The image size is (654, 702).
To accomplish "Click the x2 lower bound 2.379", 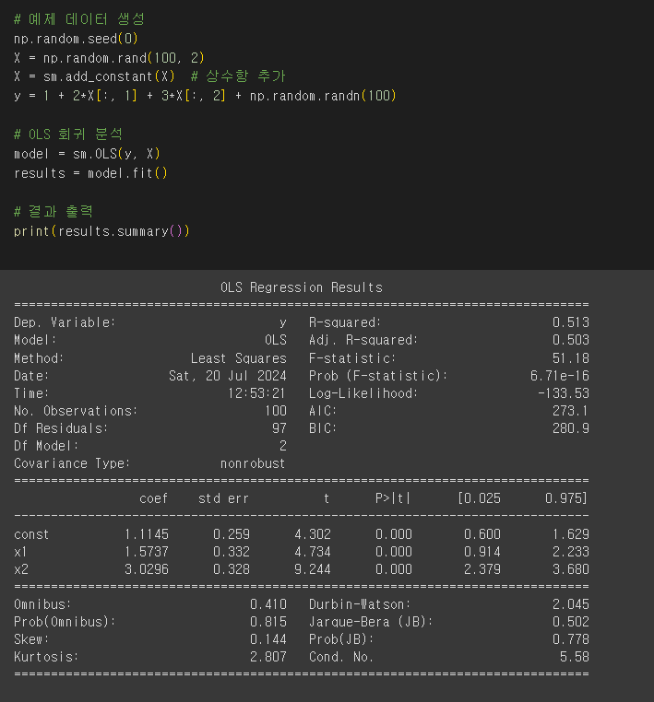I will click(x=482, y=569).
